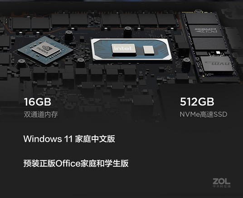Screen dimensions: 243x198
Task: Click the 预装正版Office家庭和学生版 text
Action: [76, 163]
